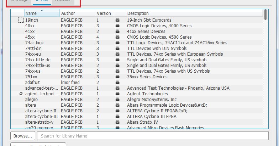279x146 pixels.
Task: Select the allegro library name
Action: click(x=31, y=99)
